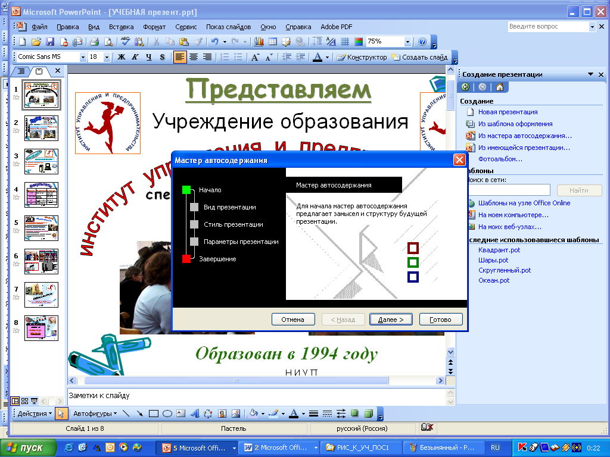
Task: Decrease font size with small A icon
Action: [269, 57]
